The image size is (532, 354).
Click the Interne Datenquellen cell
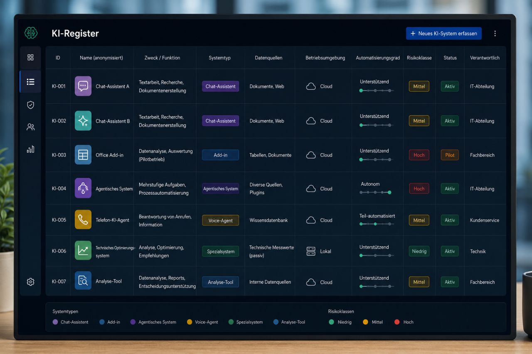270,282
